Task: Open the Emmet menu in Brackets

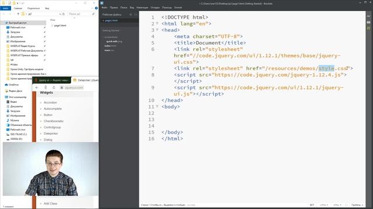Action: (x=178, y=8)
